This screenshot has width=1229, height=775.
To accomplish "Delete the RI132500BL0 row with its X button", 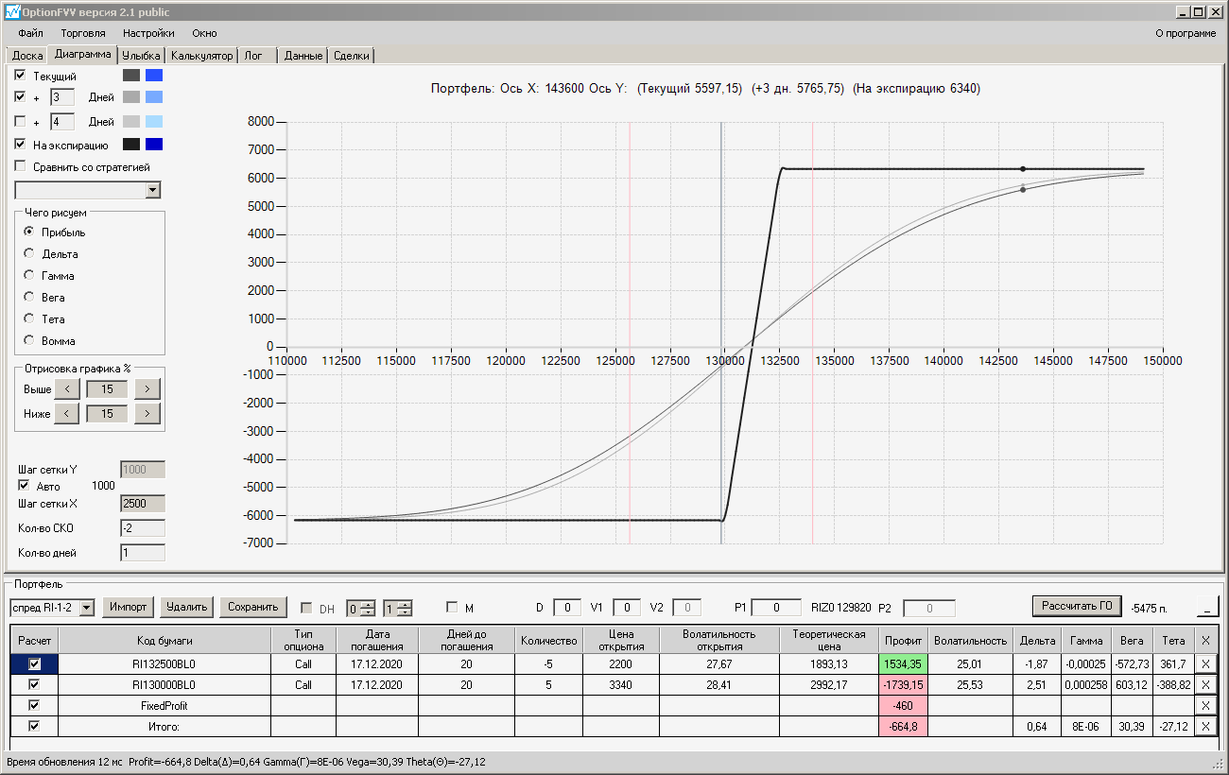I will pos(1205,664).
